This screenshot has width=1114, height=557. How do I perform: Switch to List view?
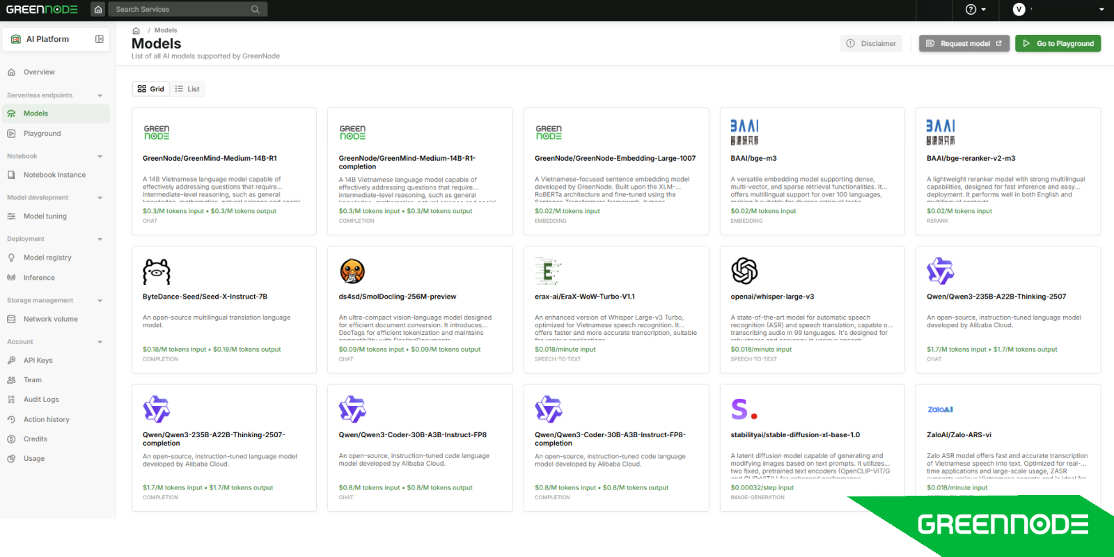tap(187, 89)
